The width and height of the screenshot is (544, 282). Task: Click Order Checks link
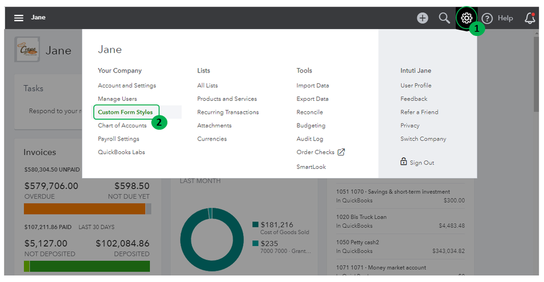(x=315, y=152)
